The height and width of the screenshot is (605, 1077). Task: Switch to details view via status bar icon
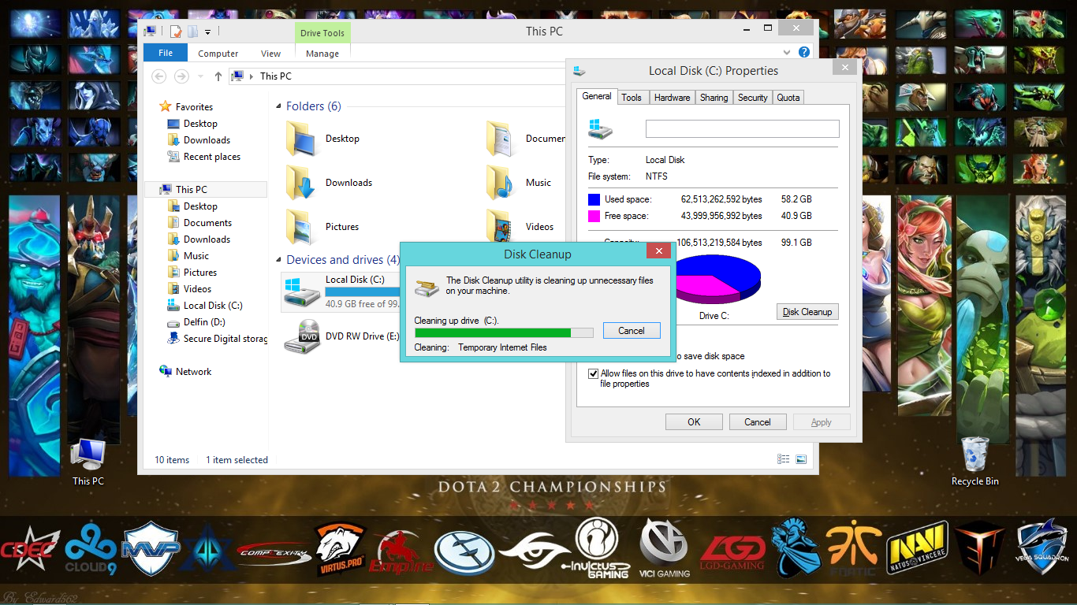(783, 459)
